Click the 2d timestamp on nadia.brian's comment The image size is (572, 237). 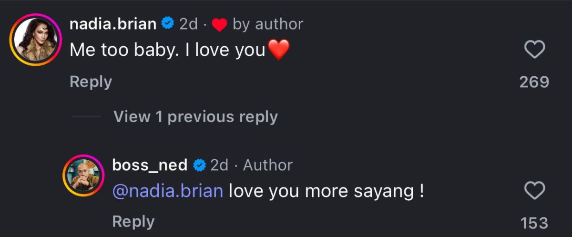point(188,24)
